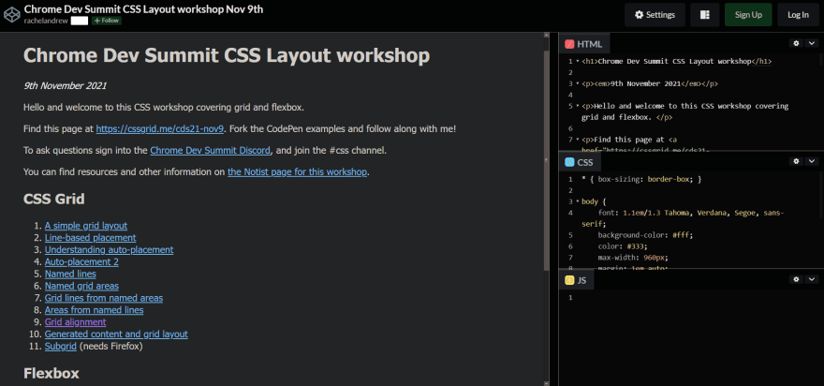Viewport: 824px width, 386px height.
Task: Open Generated content and grid layout link
Action: click(x=116, y=334)
